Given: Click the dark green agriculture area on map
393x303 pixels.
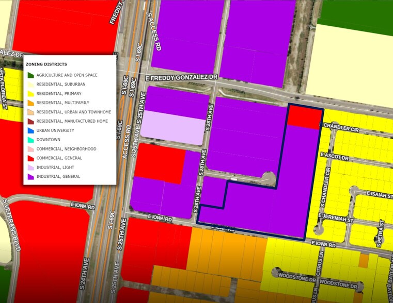Looking at the screenshot, I should (x=356, y=15).
